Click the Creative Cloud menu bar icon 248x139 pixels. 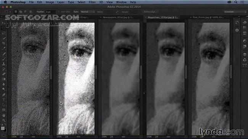(x=229, y=2)
